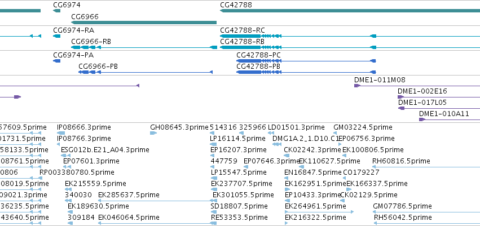Click the DME1-010A11 feature label
480x226 pixels.
pos(444,114)
